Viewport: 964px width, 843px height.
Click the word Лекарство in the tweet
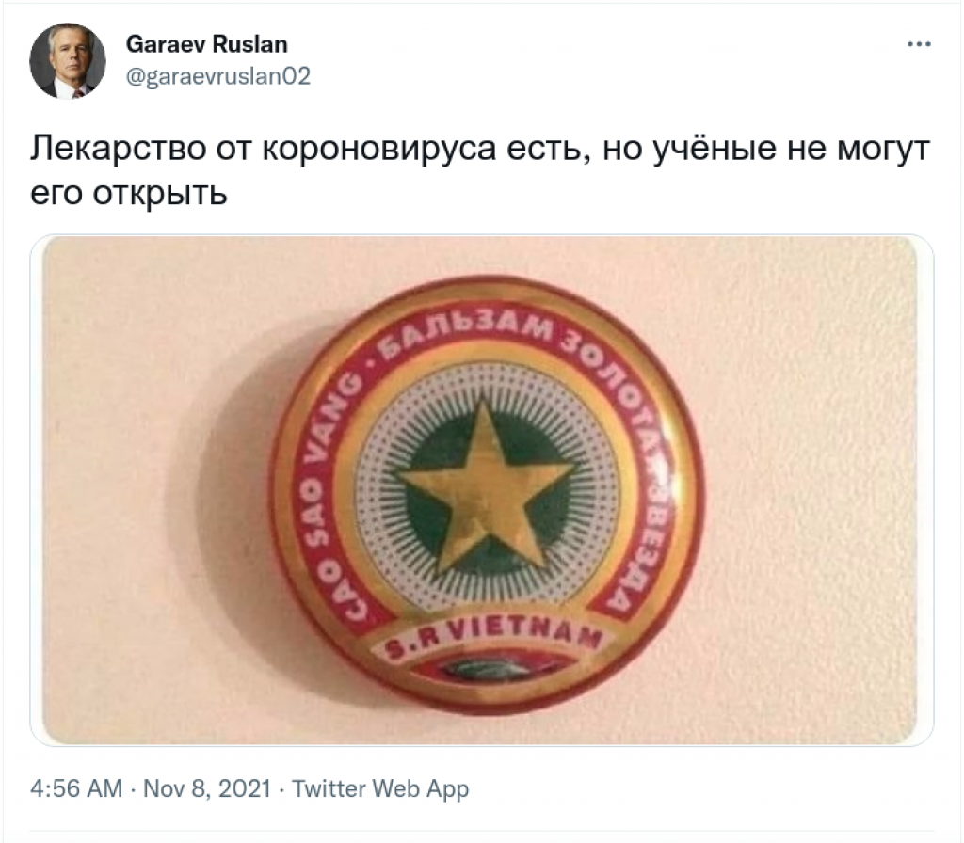pos(118,149)
